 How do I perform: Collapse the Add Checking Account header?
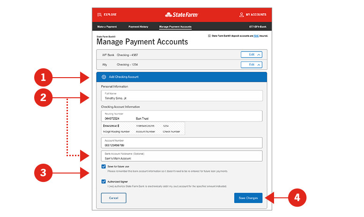click(x=182, y=77)
